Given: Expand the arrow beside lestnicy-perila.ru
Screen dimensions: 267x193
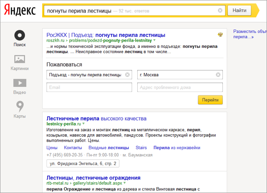Looking at the screenshot, I should [83, 124].
